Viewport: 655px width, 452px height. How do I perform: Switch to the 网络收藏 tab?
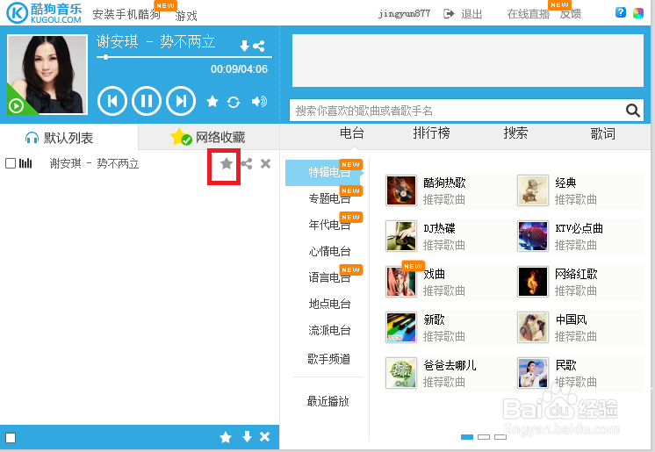(207, 137)
